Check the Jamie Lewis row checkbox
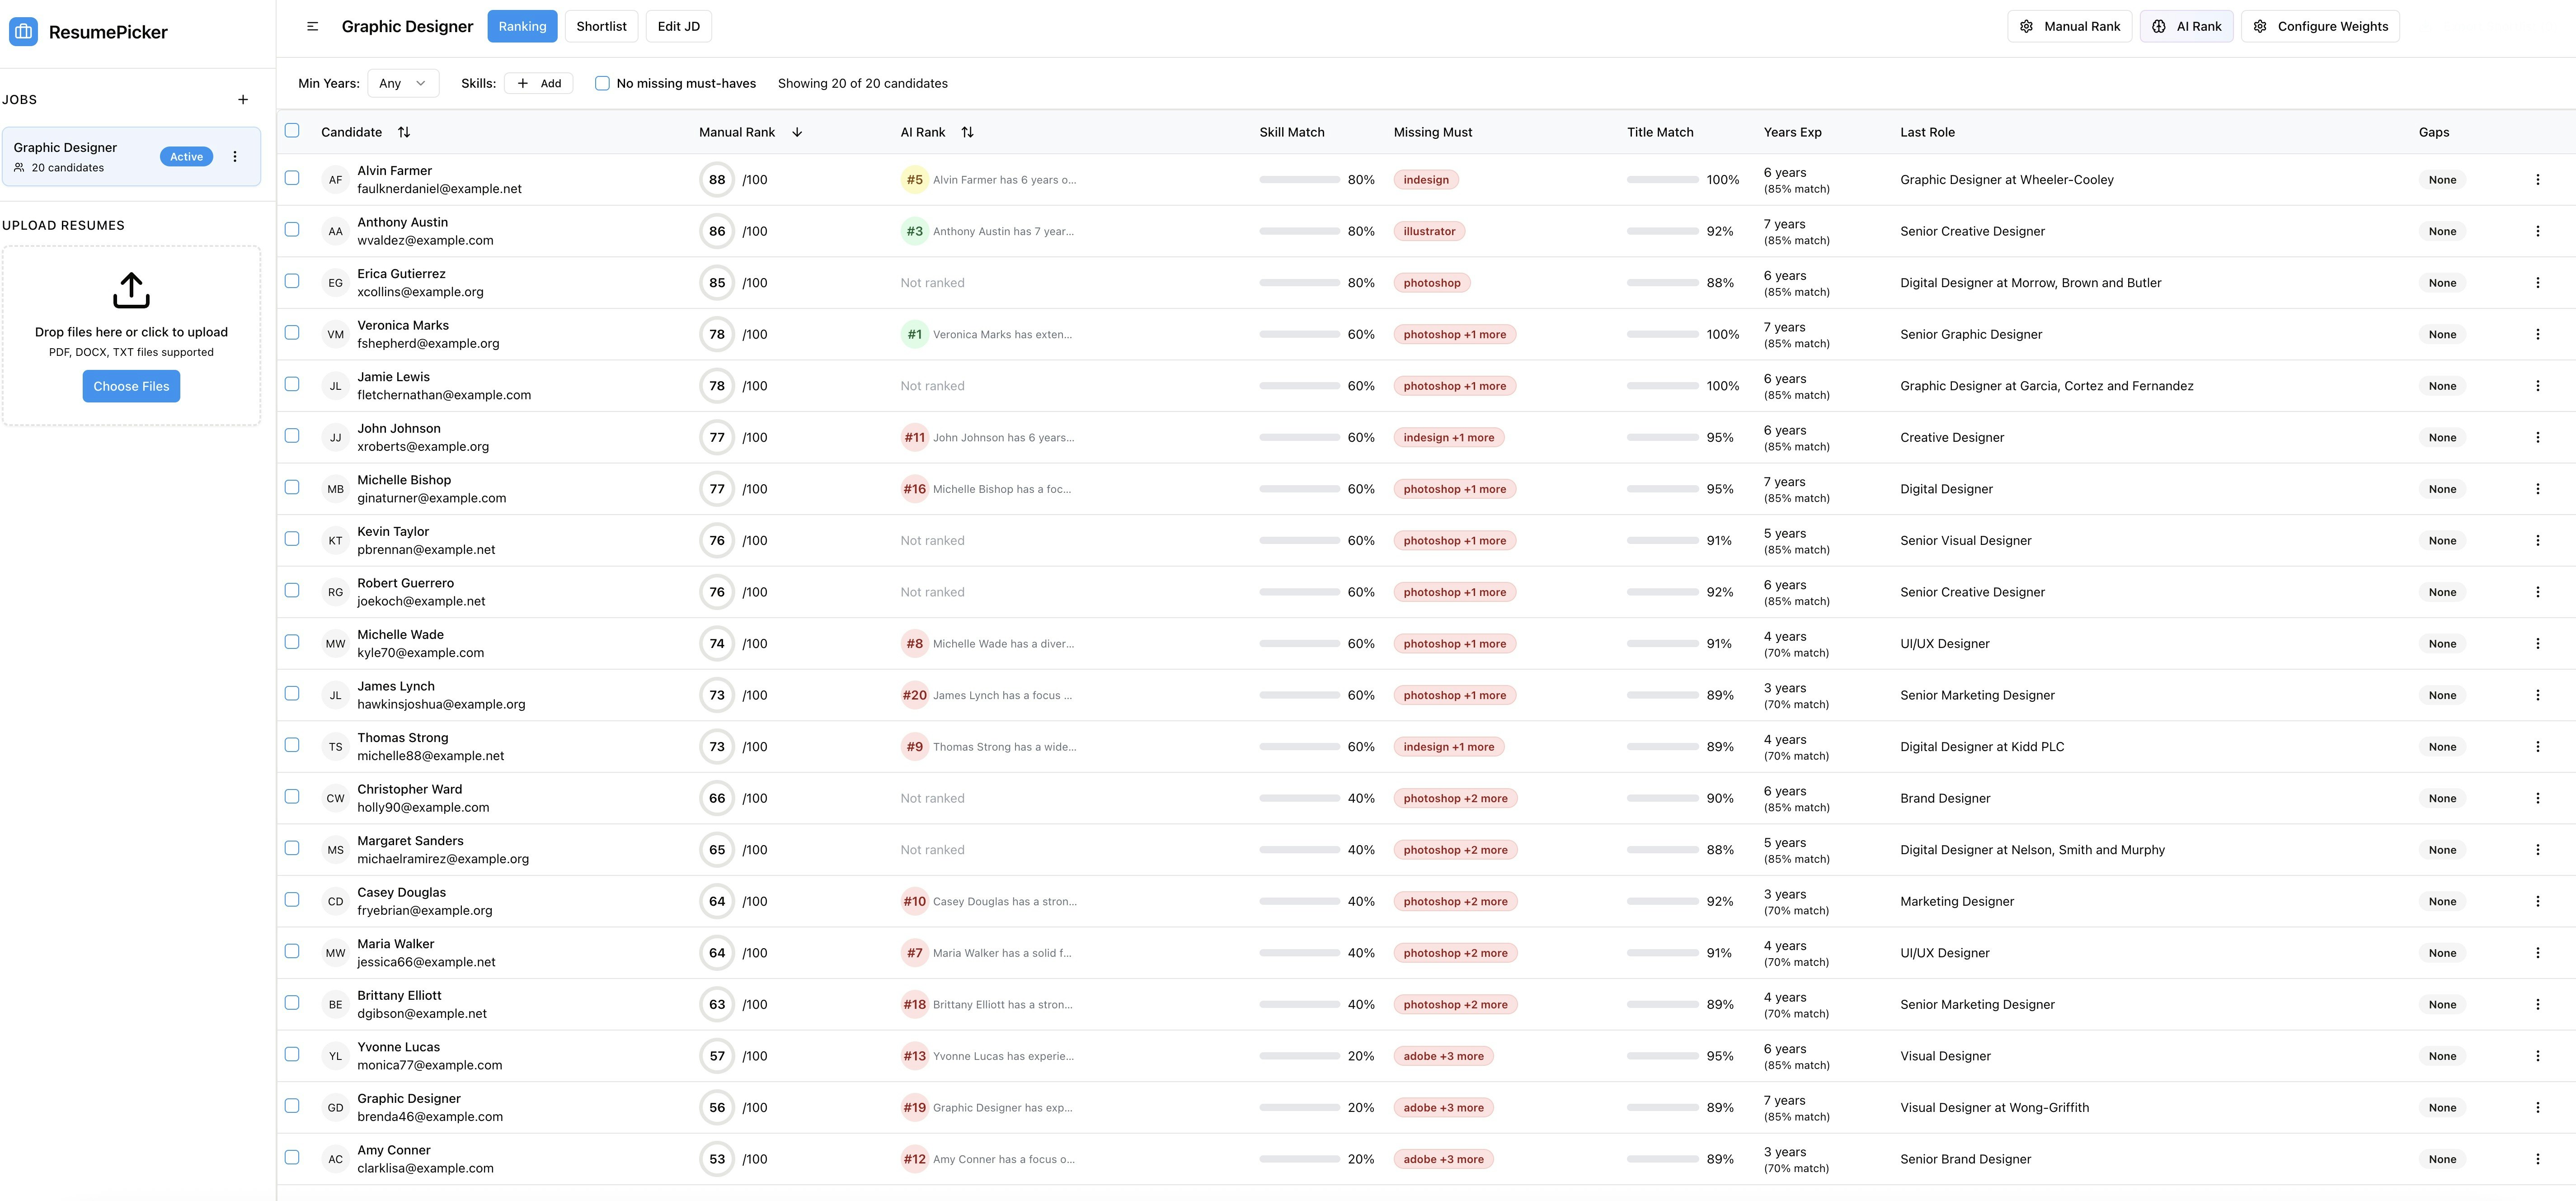2576x1201 pixels. pos(292,384)
